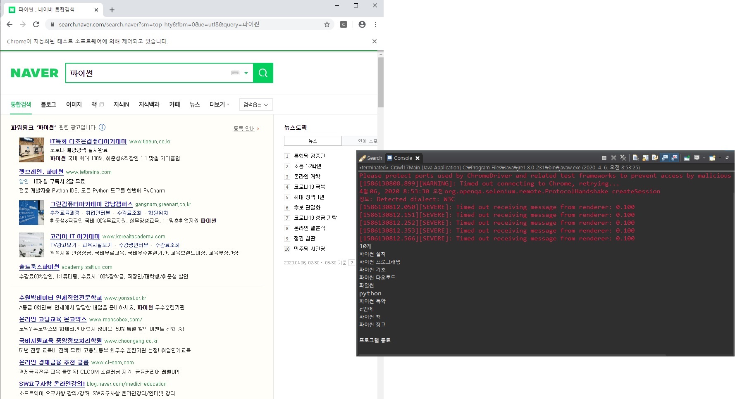This screenshot has height=399, width=735.
Task: Open Naver on-screen keyboard icon
Action: (x=236, y=73)
